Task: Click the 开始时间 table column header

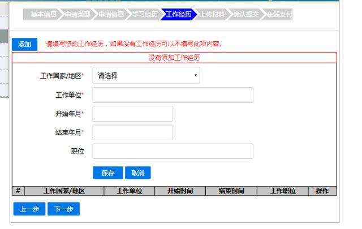Action: click(180, 191)
